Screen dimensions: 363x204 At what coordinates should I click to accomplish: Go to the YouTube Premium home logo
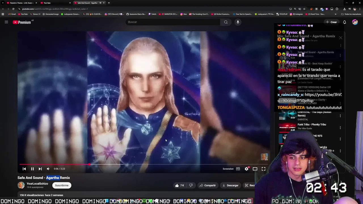point(22,22)
